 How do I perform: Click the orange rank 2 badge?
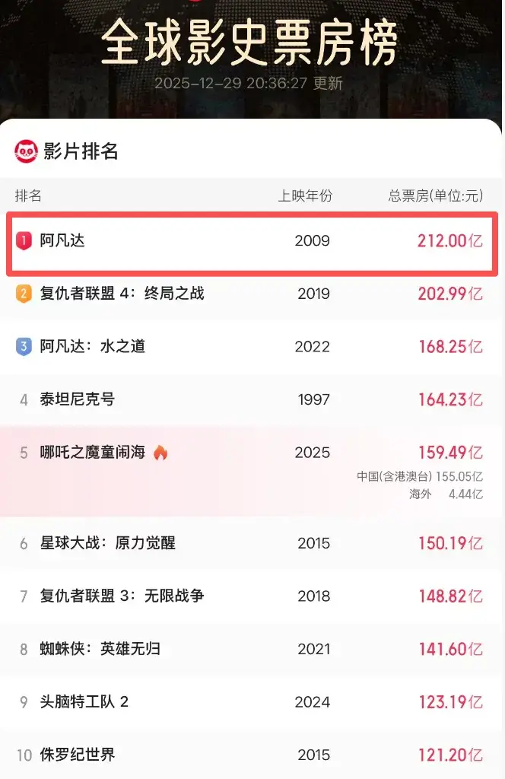coord(24,294)
